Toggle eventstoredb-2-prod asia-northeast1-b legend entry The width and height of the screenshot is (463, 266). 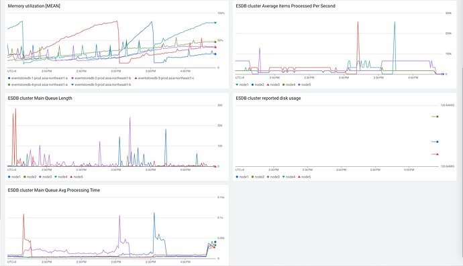(101, 78)
